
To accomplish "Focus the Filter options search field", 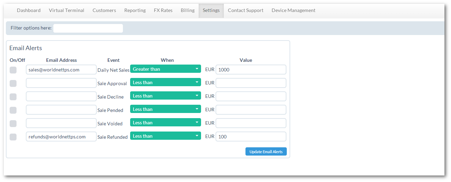I will point(88,28).
